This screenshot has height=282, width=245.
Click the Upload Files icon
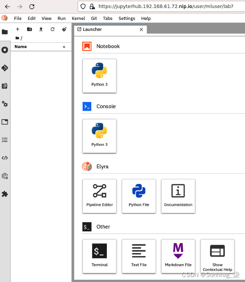[x=41, y=29]
